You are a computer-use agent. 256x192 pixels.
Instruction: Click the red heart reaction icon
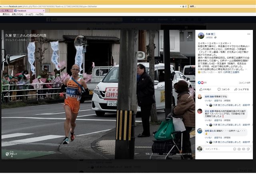coord(202,83)
